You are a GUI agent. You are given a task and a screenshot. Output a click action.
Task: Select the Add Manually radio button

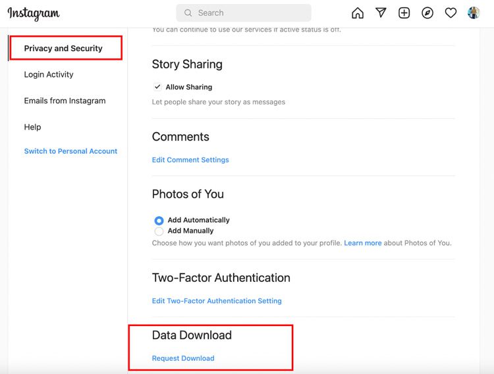point(159,231)
